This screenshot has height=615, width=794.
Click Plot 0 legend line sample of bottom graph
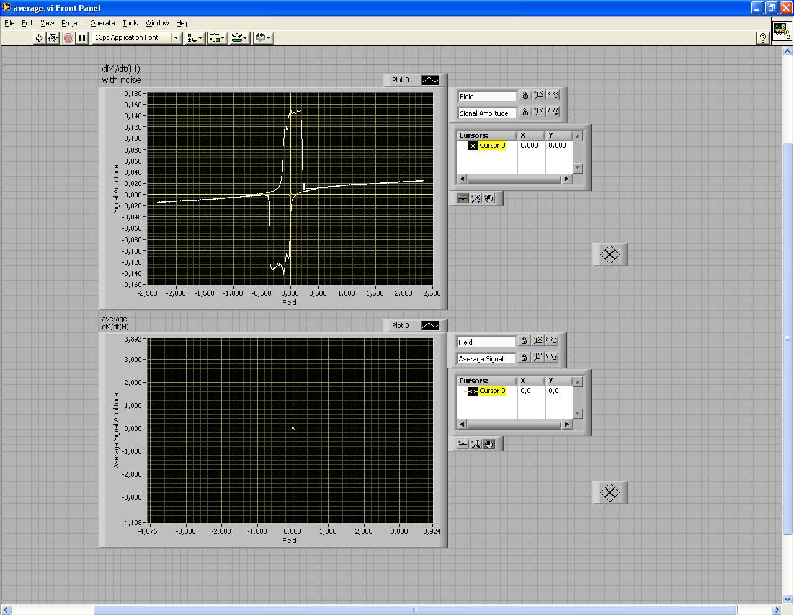point(430,325)
